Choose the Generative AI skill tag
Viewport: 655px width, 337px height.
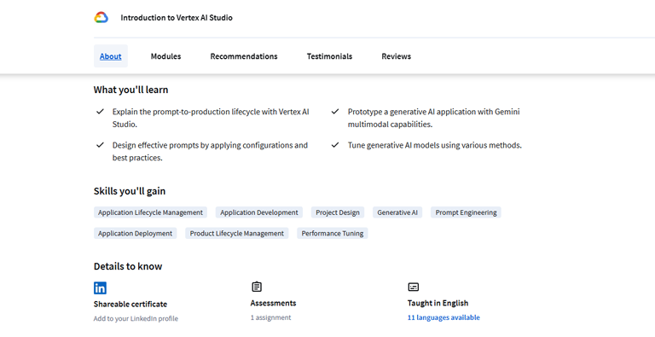point(397,212)
